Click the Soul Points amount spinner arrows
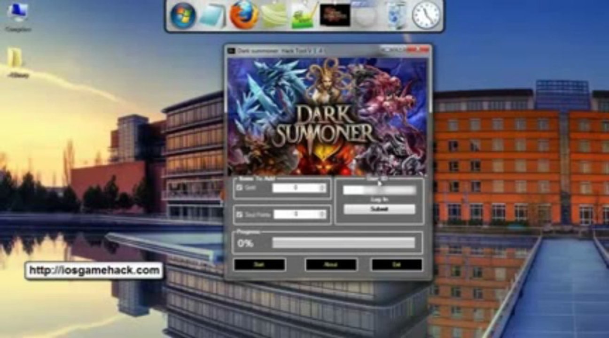Screen dimensions: 609x338 [x=322, y=215]
